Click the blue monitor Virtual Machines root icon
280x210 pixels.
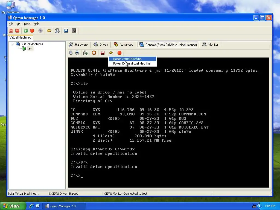point(18,44)
